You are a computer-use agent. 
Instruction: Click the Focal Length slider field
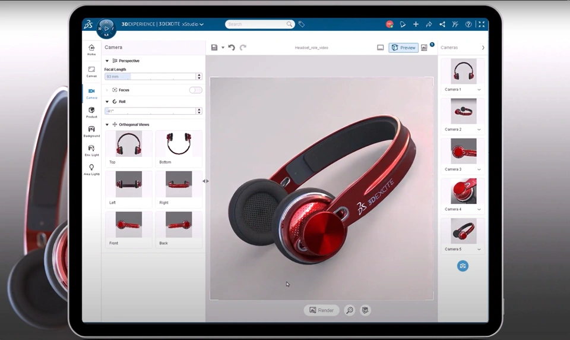[x=150, y=77]
